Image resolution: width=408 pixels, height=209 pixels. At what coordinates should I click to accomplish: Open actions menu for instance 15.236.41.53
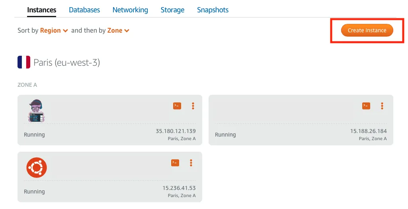point(191,162)
